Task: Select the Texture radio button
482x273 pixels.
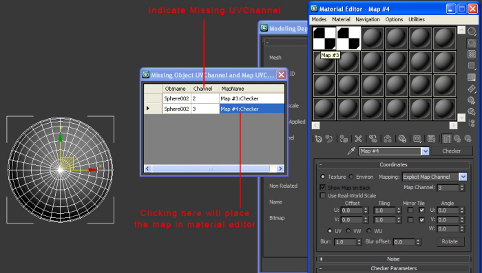Action: [x=322, y=177]
